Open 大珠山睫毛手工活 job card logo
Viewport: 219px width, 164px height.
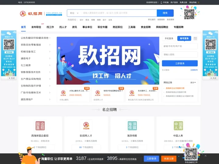tap(63, 93)
